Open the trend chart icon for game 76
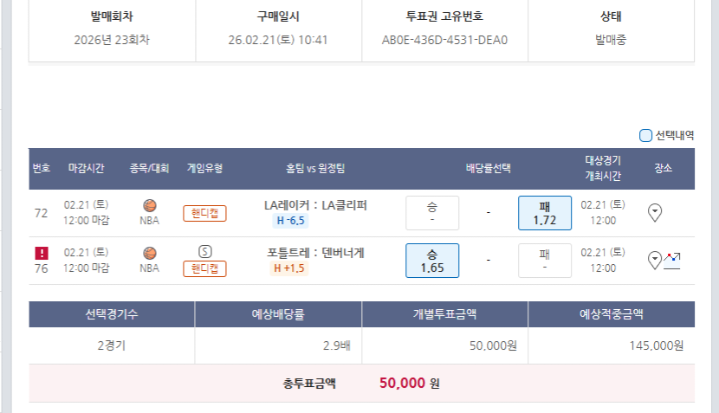The height and width of the screenshot is (413, 719). tap(672, 259)
